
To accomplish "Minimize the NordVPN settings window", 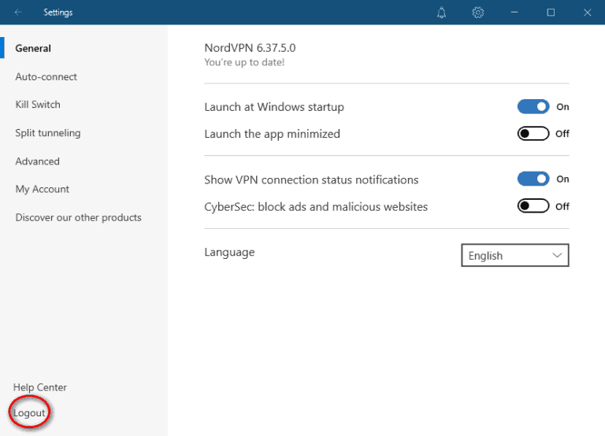I will [514, 13].
